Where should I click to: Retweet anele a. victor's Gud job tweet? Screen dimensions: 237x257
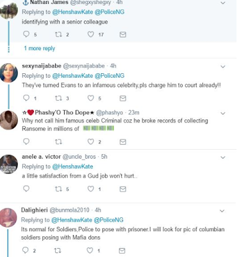tap(58, 189)
